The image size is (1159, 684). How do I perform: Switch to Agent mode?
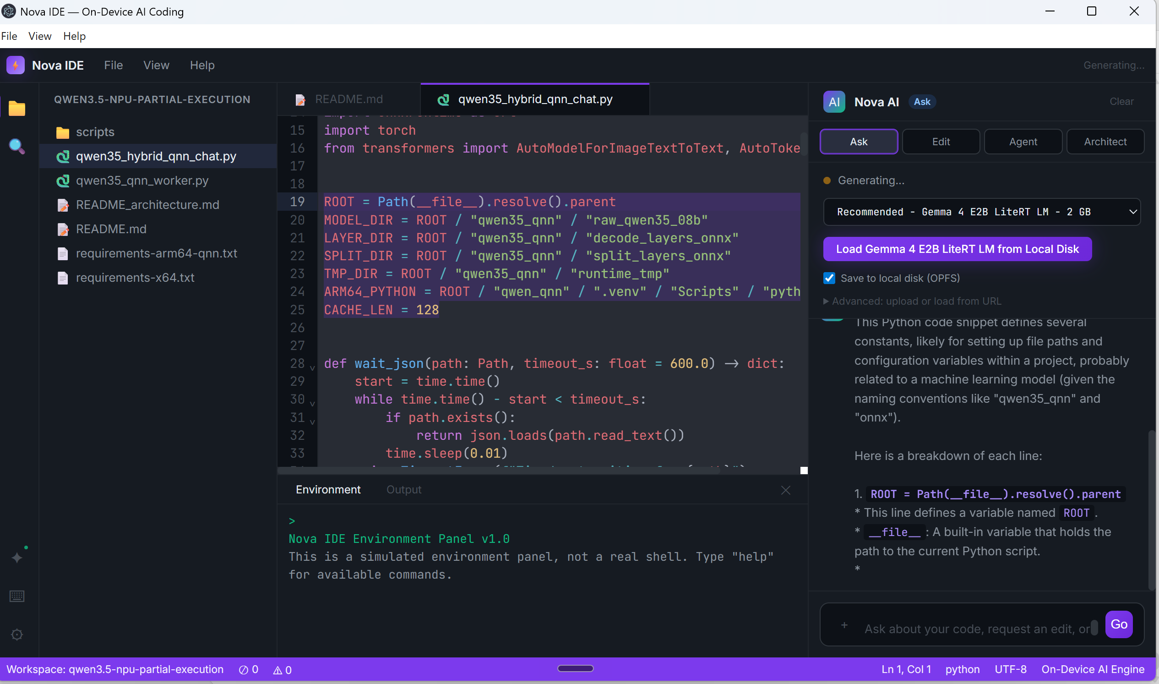1023,142
